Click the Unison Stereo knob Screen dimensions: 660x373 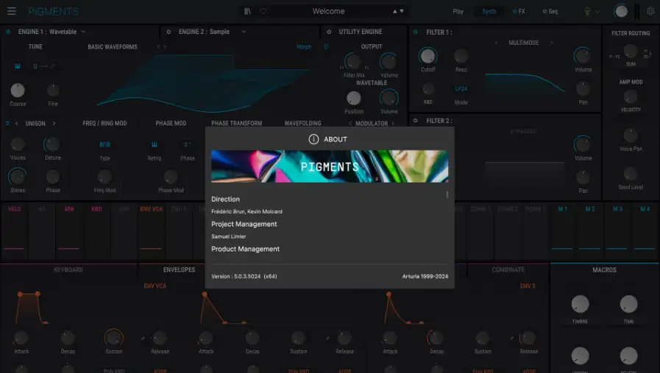17,177
